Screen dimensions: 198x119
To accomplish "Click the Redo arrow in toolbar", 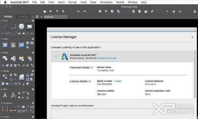I will pos(84,11).
